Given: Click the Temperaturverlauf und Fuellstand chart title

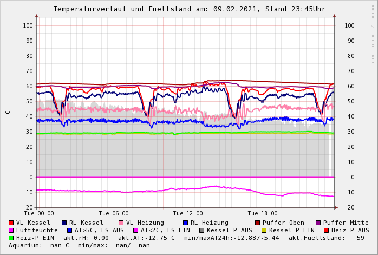Looking at the screenshot, I should click(x=189, y=9).
